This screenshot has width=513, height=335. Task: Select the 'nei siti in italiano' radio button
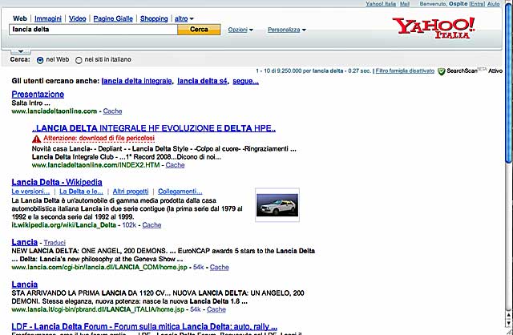(x=79, y=60)
